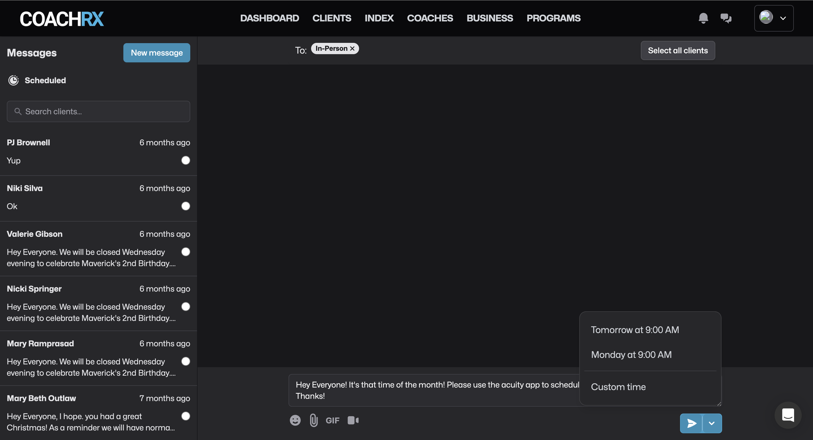Toggle Valerie Gibson's selection circle
This screenshot has height=440, width=813.
[x=186, y=252]
